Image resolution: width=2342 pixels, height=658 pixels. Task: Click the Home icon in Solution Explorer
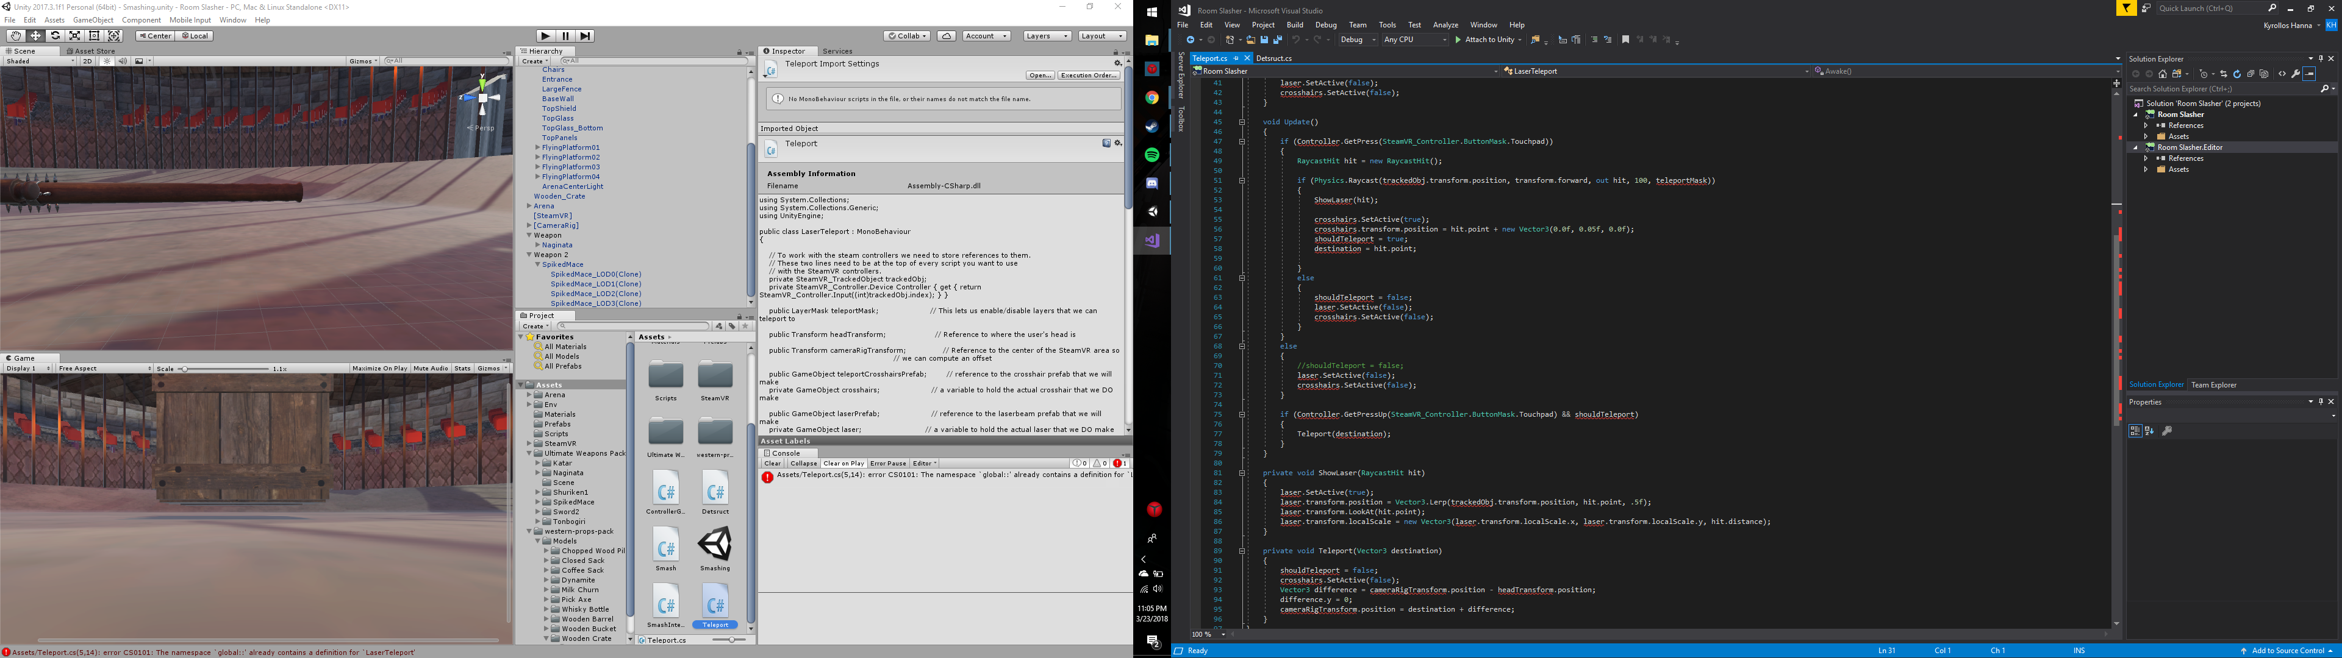[2163, 74]
